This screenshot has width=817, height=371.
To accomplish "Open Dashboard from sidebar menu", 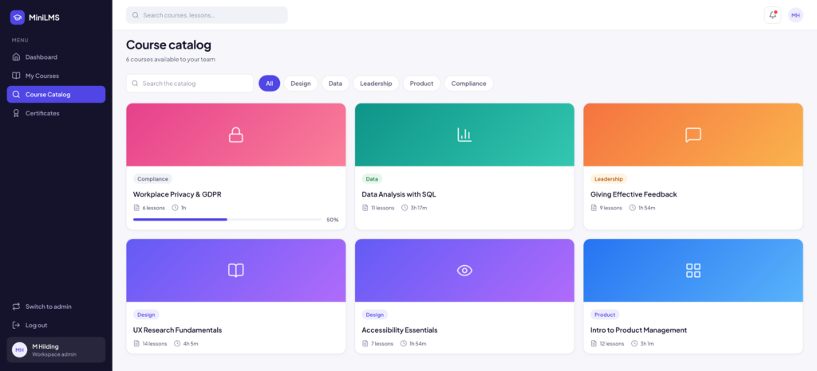I will (57, 57).
